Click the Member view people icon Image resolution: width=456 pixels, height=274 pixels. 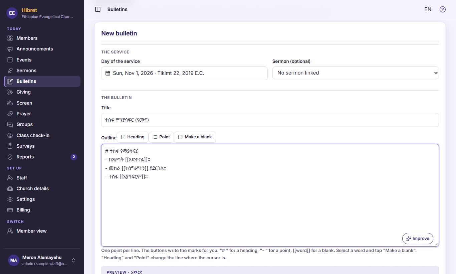coord(10,231)
